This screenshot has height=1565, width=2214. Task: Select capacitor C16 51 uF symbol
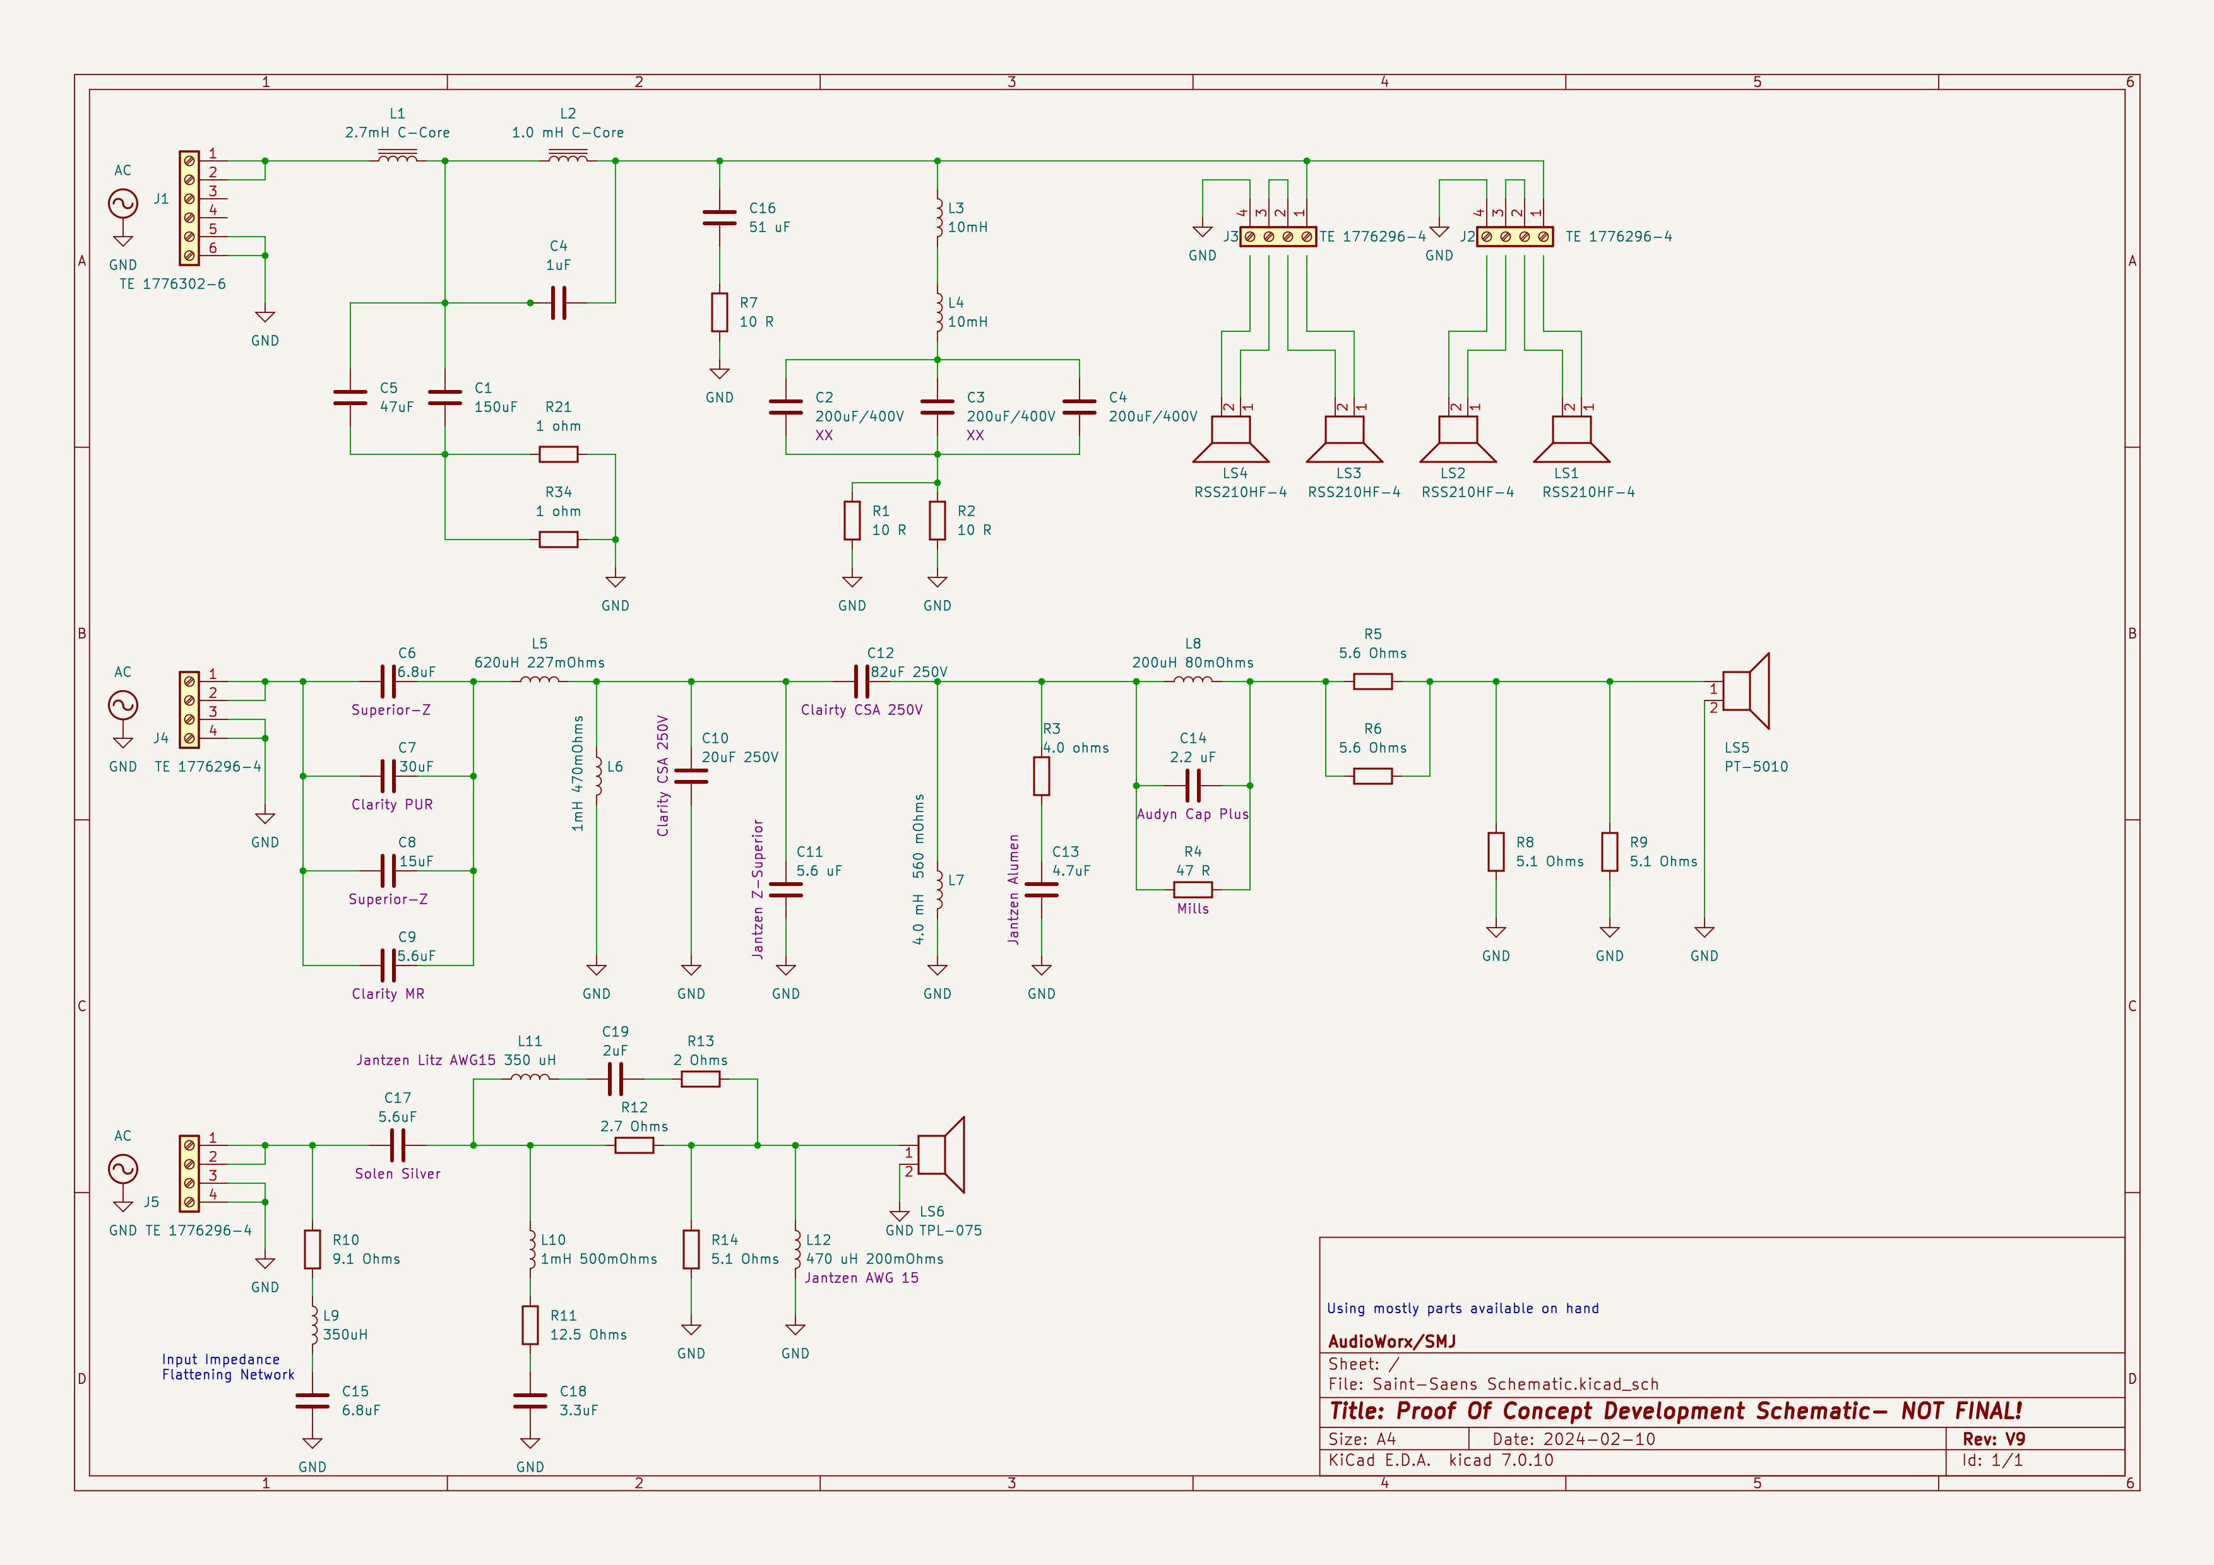point(719,219)
